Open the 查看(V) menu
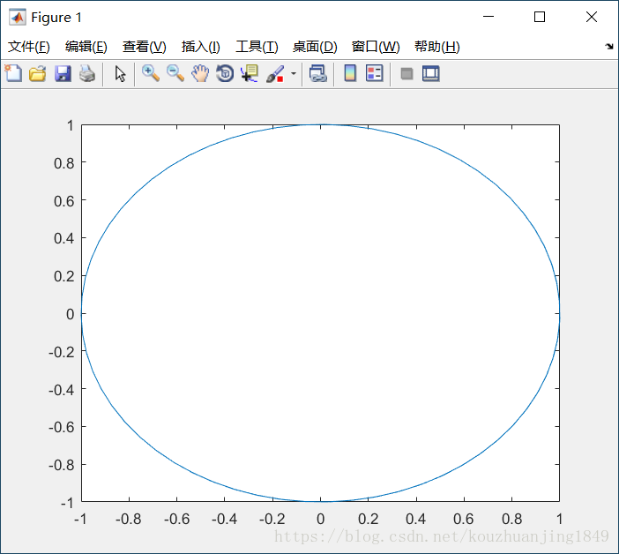Image resolution: width=619 pixels, height=554 pixels. point(144,47)
